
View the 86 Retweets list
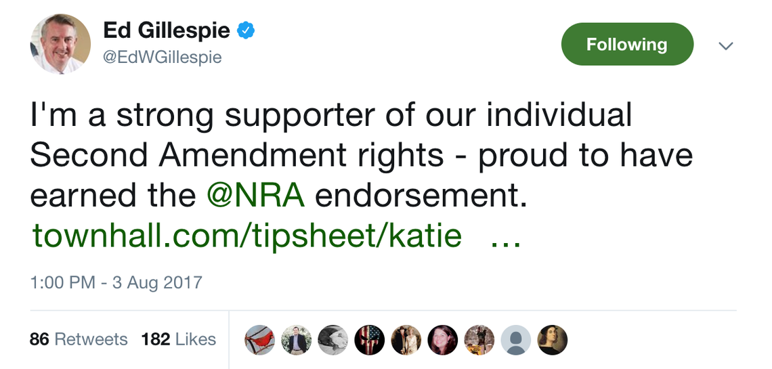79,339
